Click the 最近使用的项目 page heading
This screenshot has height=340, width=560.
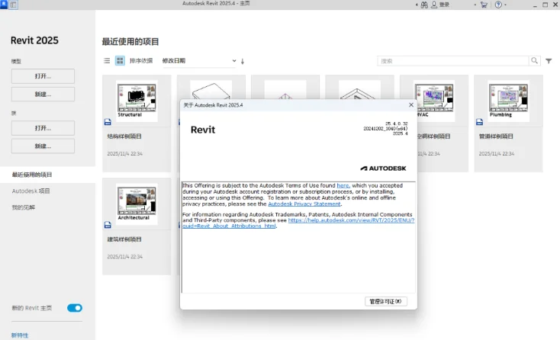click(130, 42)
